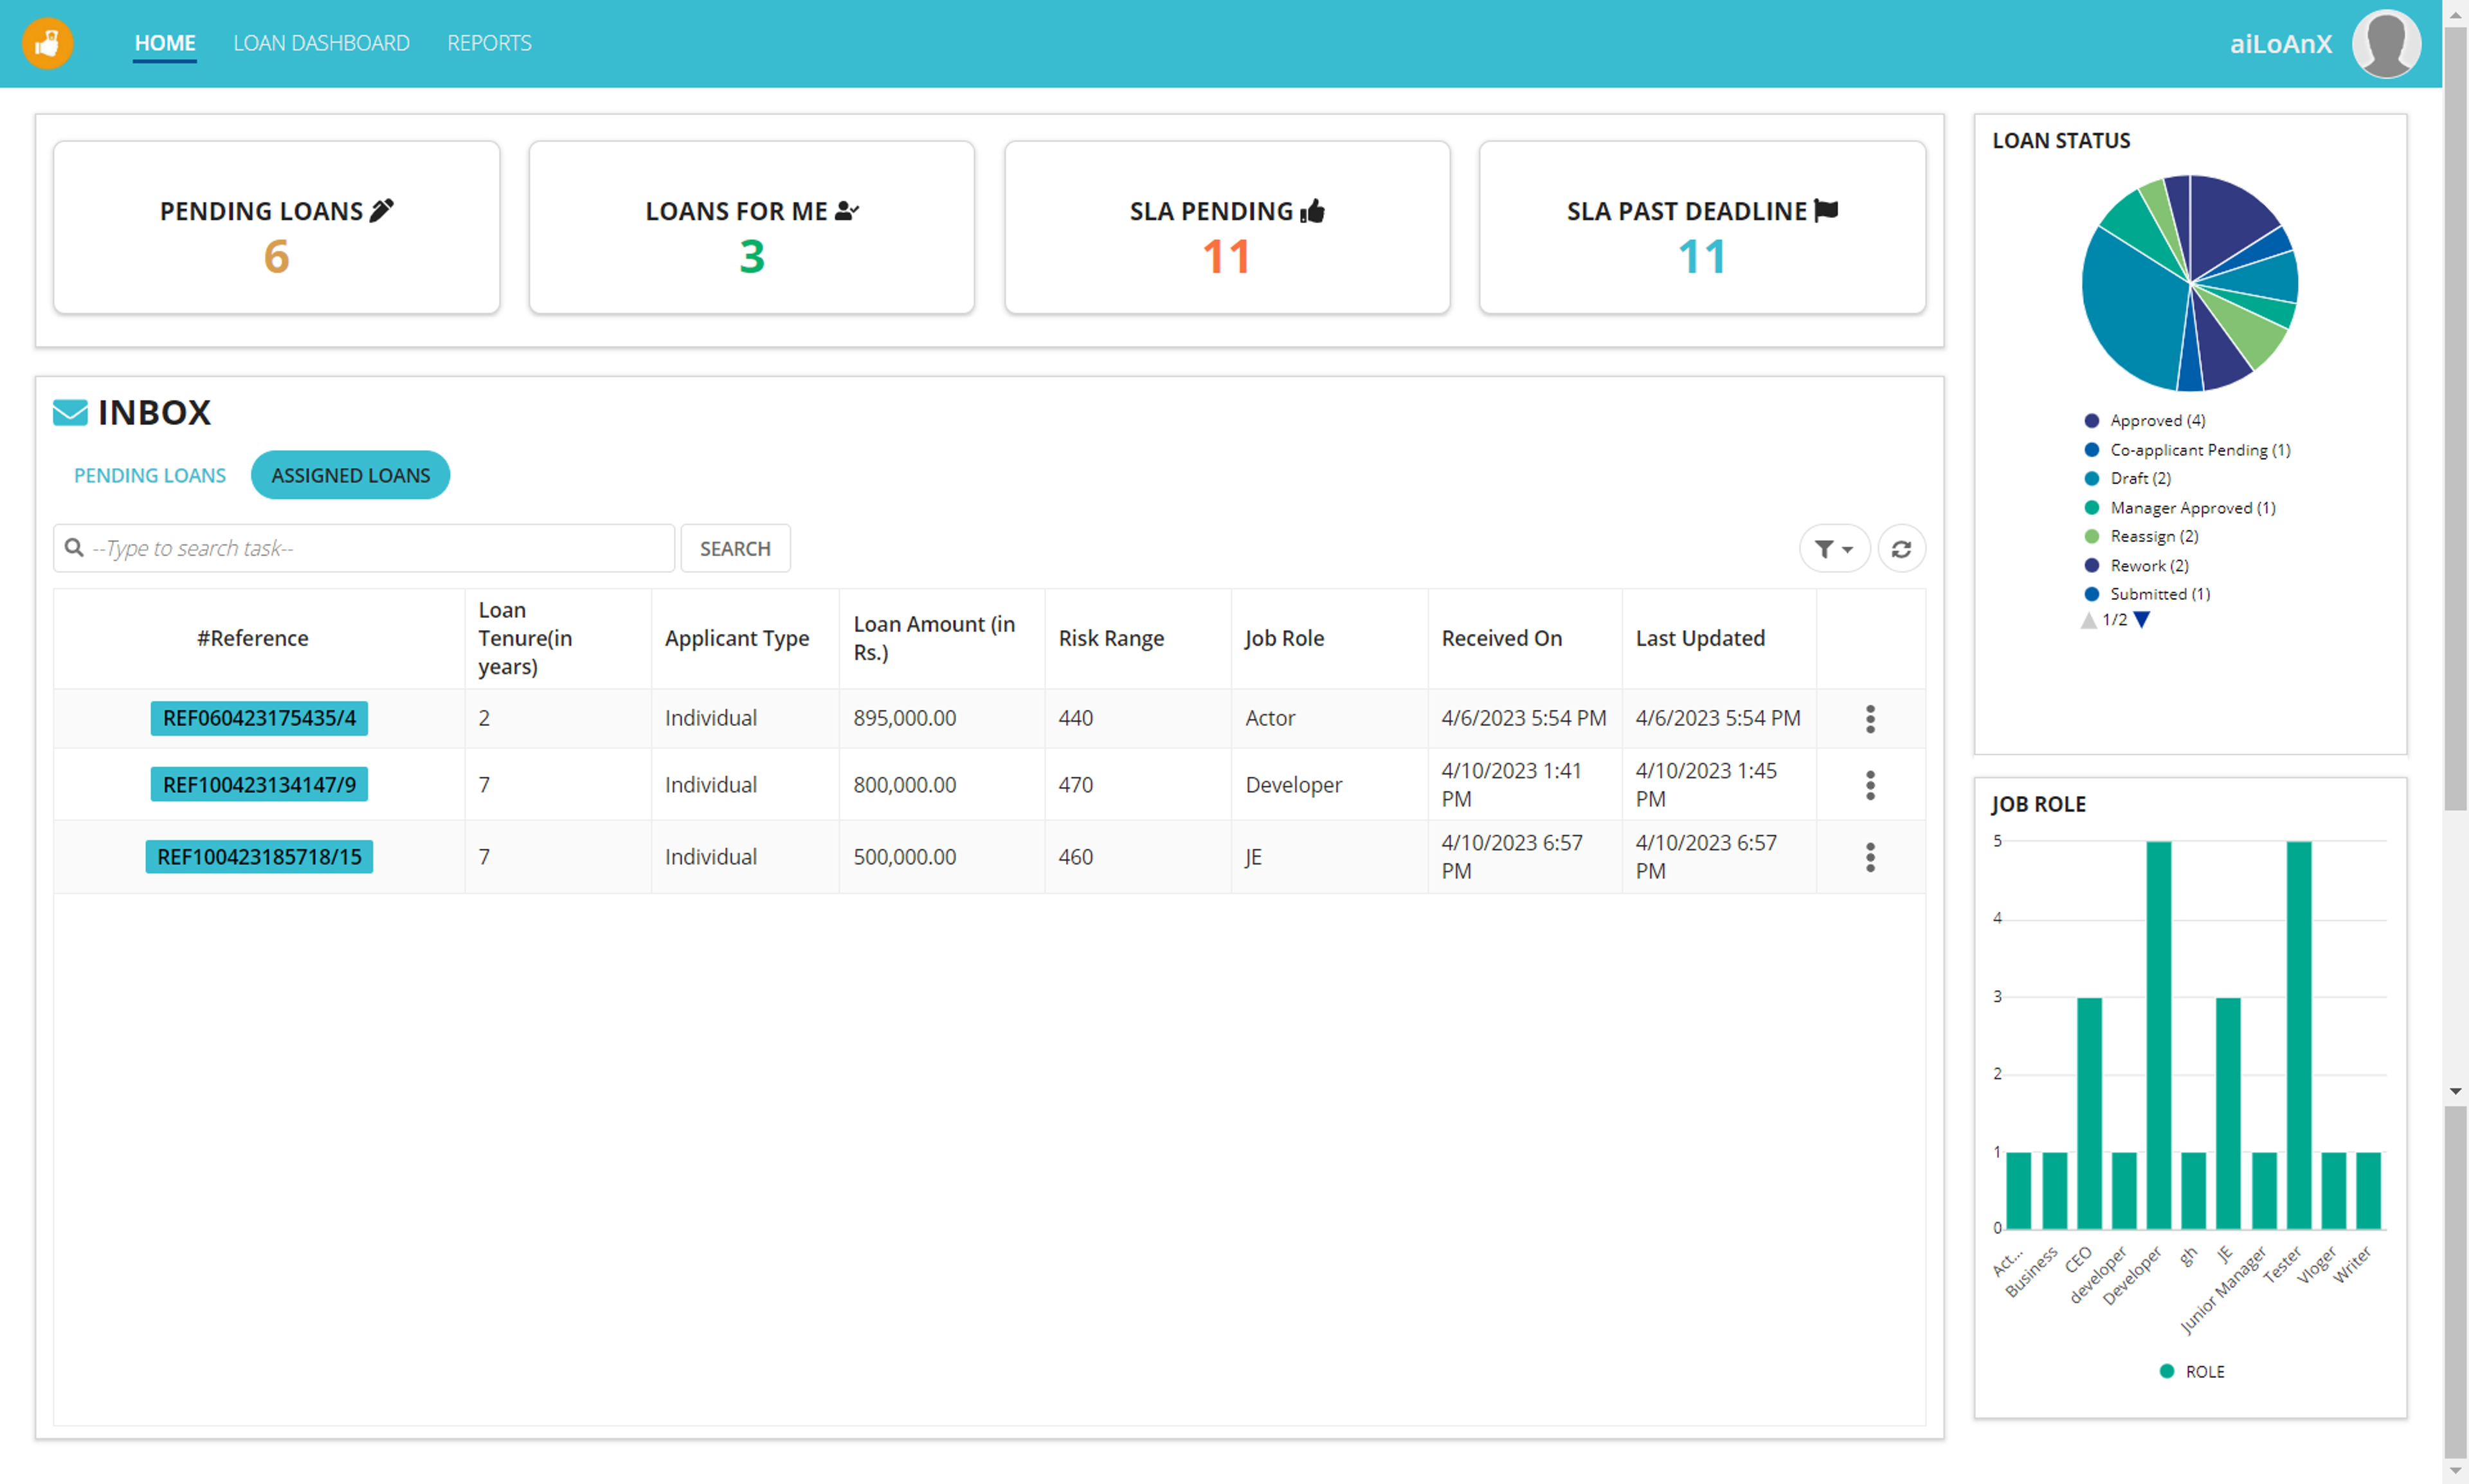Open the user profile avatar
Screen dimensions: 2469x1484
[x=2386, y=43]
